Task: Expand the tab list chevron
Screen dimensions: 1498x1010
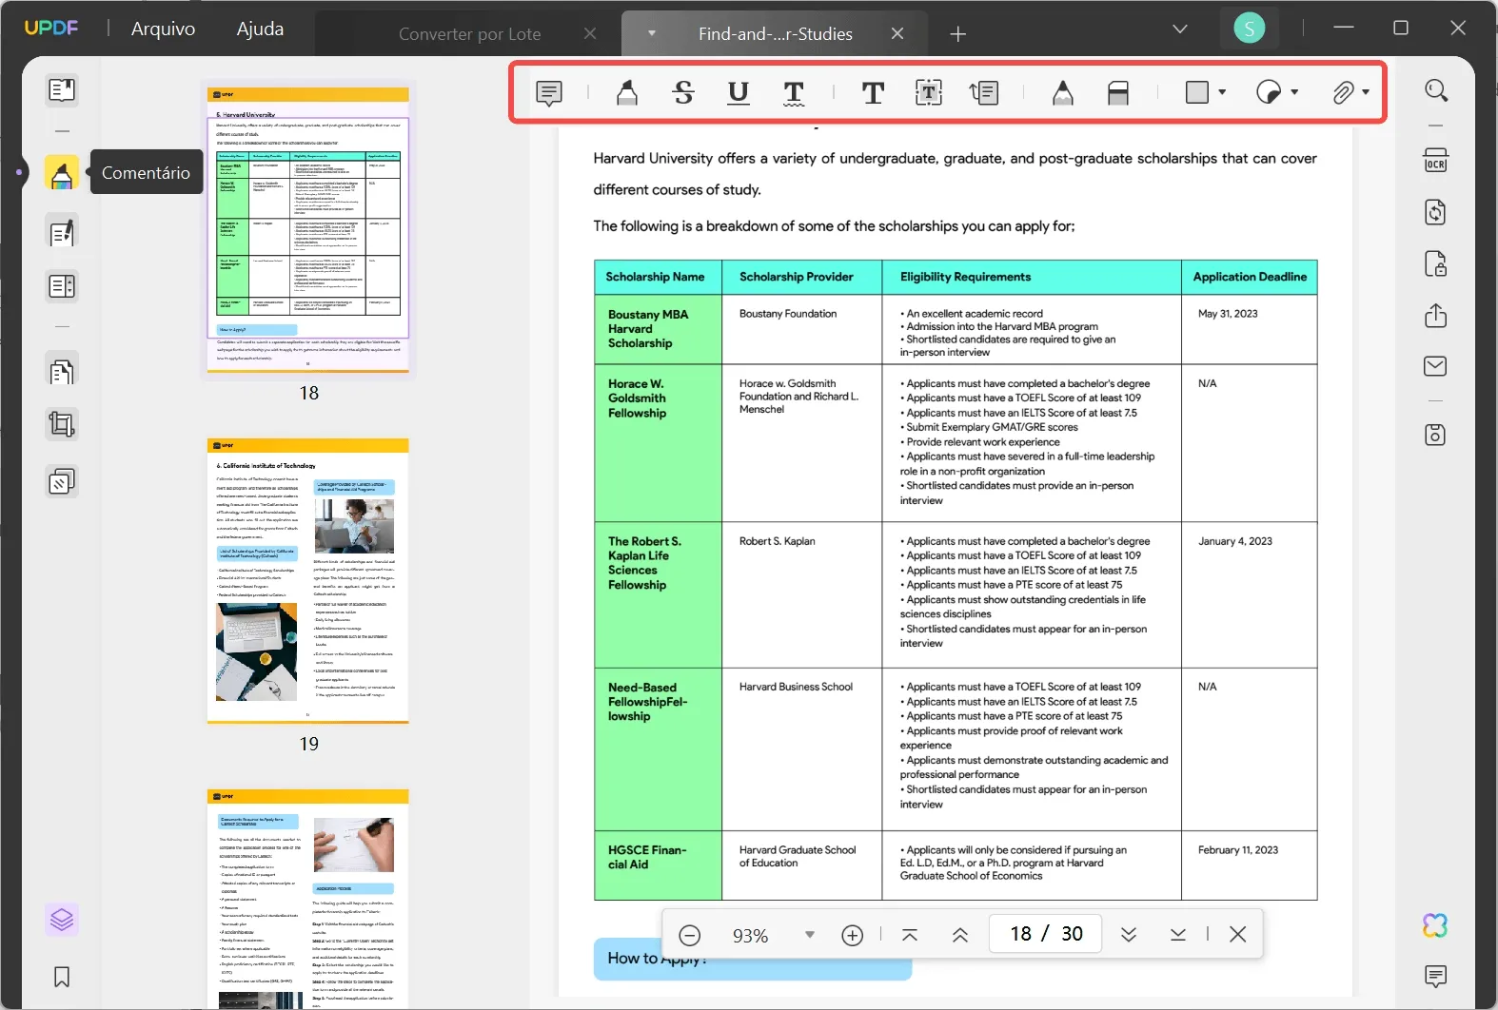Action: (x=1180, y=29)
